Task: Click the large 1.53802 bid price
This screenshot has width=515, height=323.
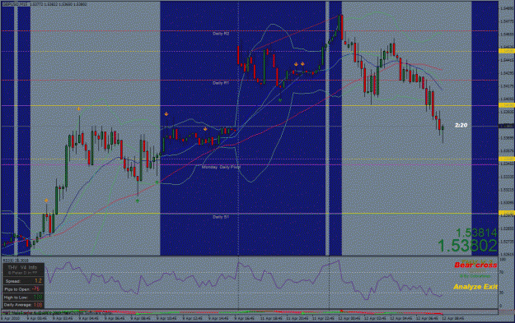Action: click(x=467, y=246)
